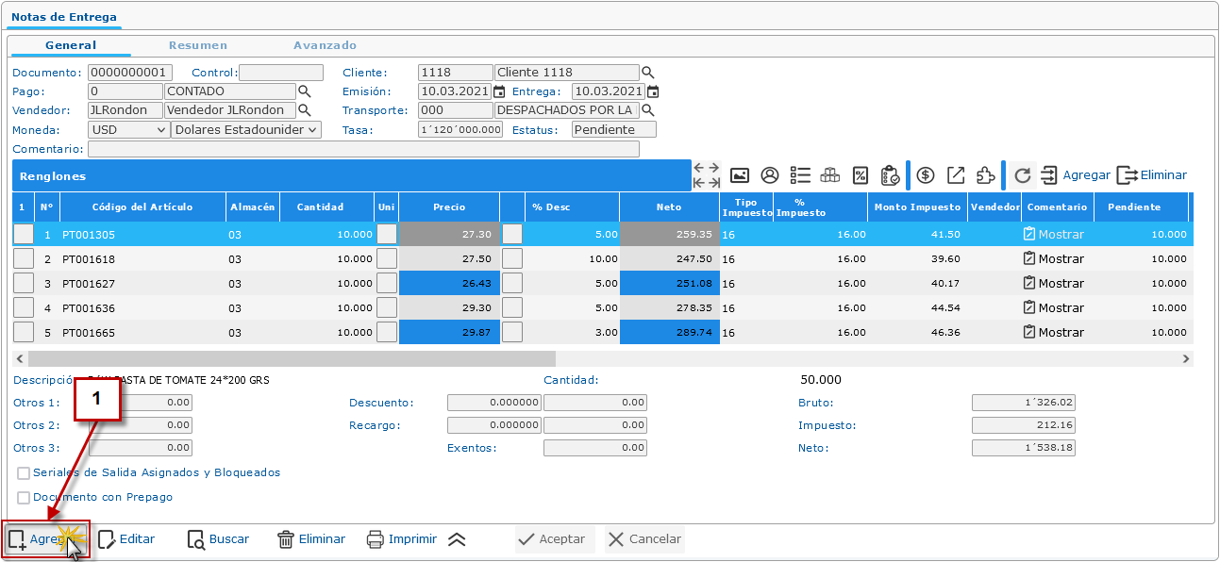The height and width of the screenshot is (562, 1220).
Task: Open the Avanzado tab
Action: point(325,45)
